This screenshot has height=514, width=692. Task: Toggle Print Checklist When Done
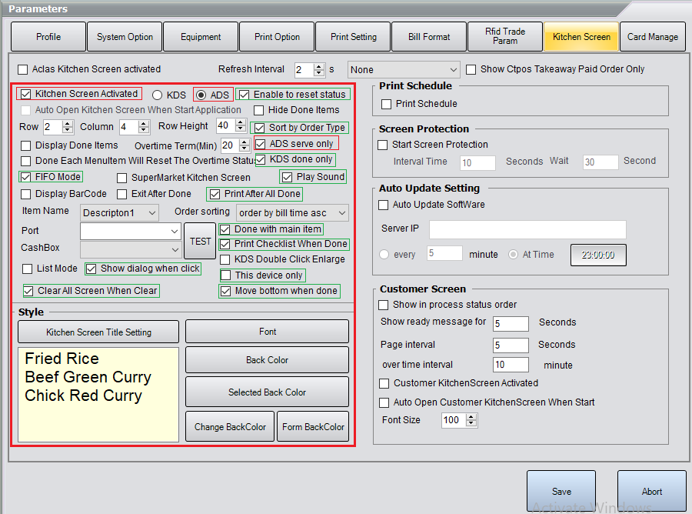tap(225, 244)
